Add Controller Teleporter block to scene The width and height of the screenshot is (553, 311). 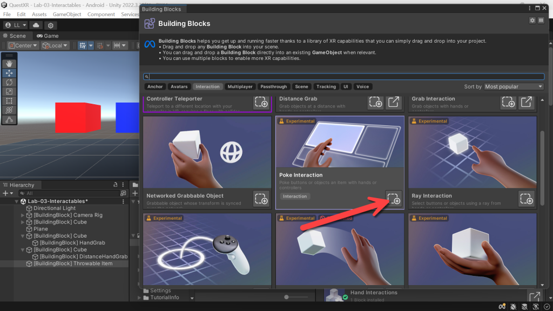[261, 102]
